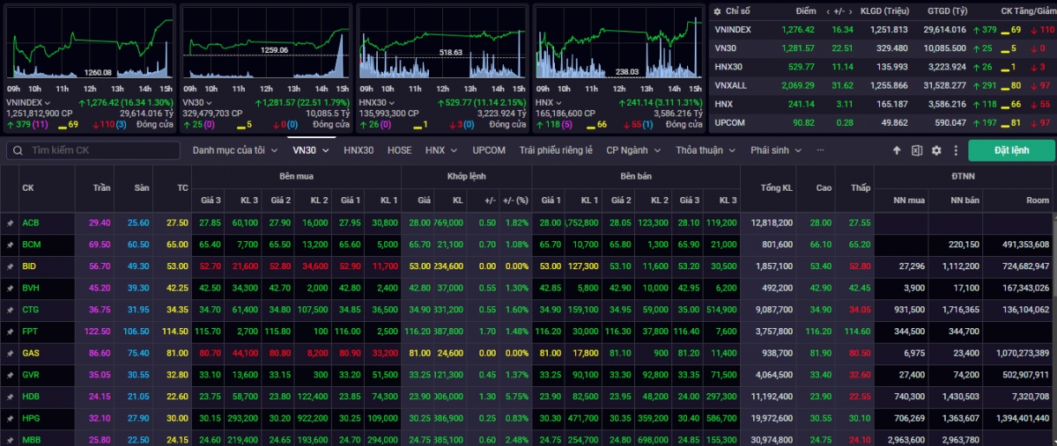Viewport: 1057px width, 446px height.
Task: Click CTG ceiling price 36.75
Action: pyautogui.click(x=100, y=310)
